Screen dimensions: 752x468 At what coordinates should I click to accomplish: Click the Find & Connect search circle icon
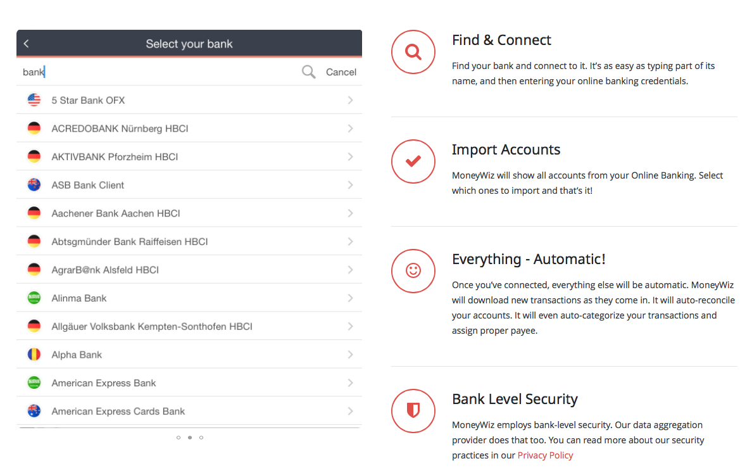[x=413, y=52]
